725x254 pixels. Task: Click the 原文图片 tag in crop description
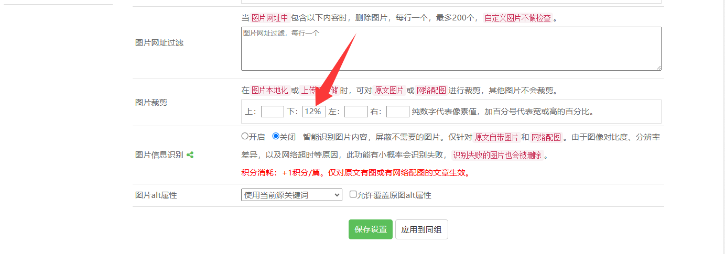click(389, 90)
